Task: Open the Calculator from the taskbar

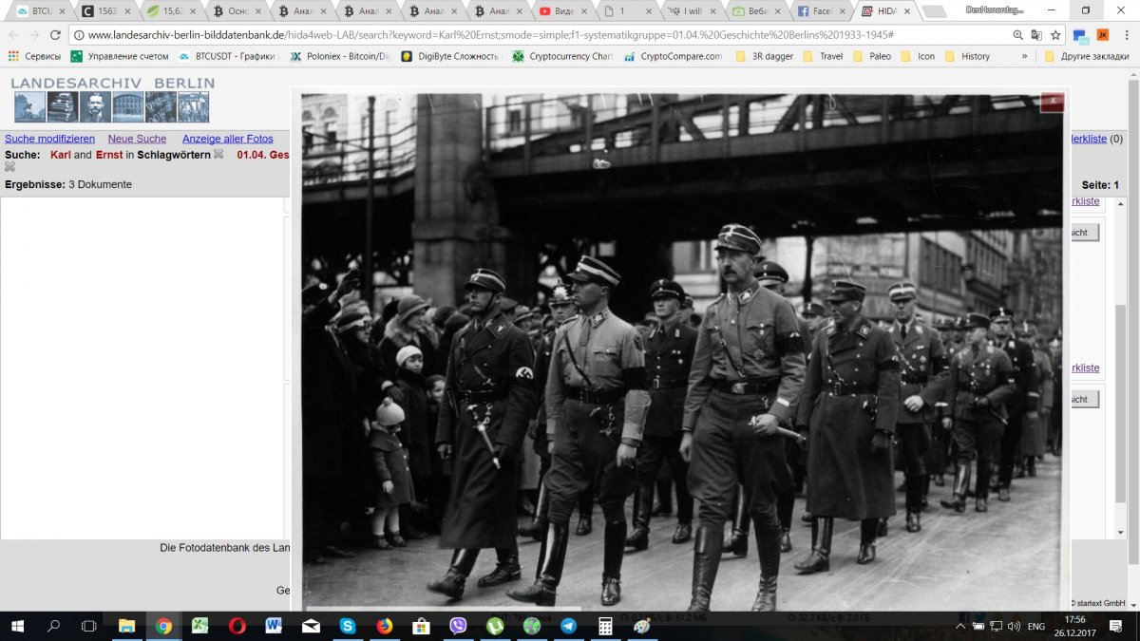Action: coord(604,626)
